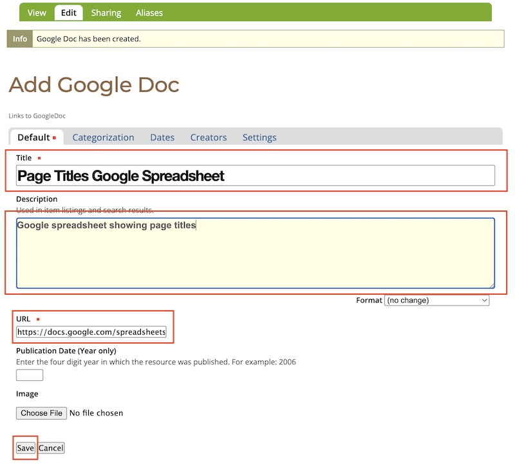
Task: Open the Dates tab
Action: click(162, 137)
